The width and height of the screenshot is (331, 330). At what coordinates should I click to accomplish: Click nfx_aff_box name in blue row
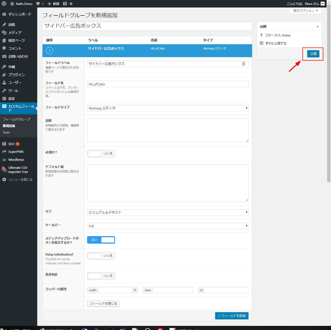click(x=158, y=48)
